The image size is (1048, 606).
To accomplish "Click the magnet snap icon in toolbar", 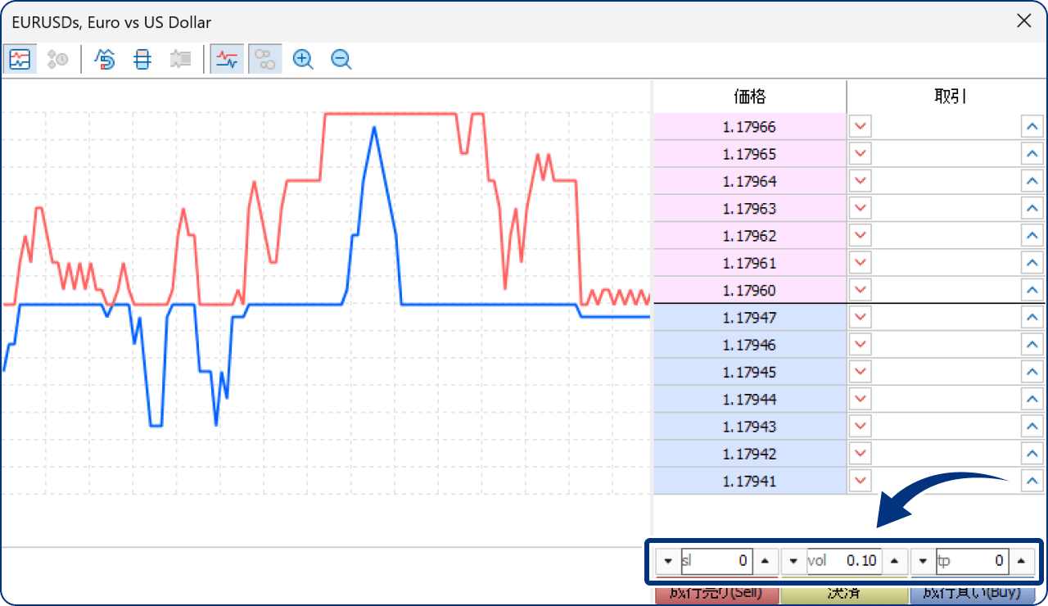I will (105, 59).
